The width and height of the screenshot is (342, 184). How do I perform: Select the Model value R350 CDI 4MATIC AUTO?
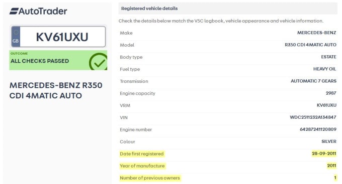click(x=310, y=45)
